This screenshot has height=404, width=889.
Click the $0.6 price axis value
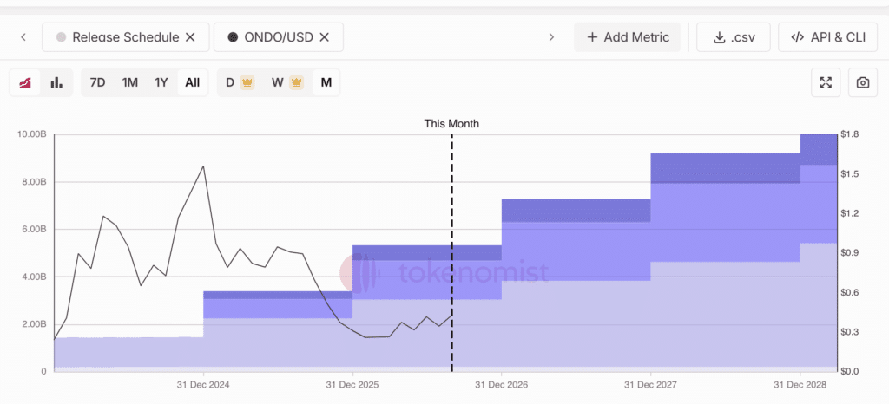point(849,292)
